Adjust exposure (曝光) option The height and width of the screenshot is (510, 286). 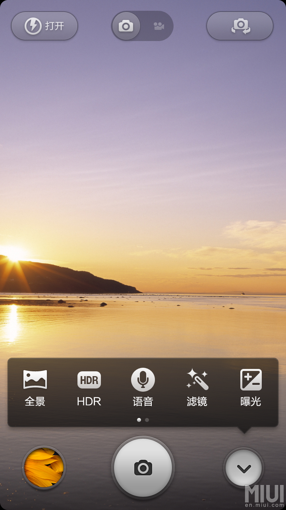(x=251, y=388)
